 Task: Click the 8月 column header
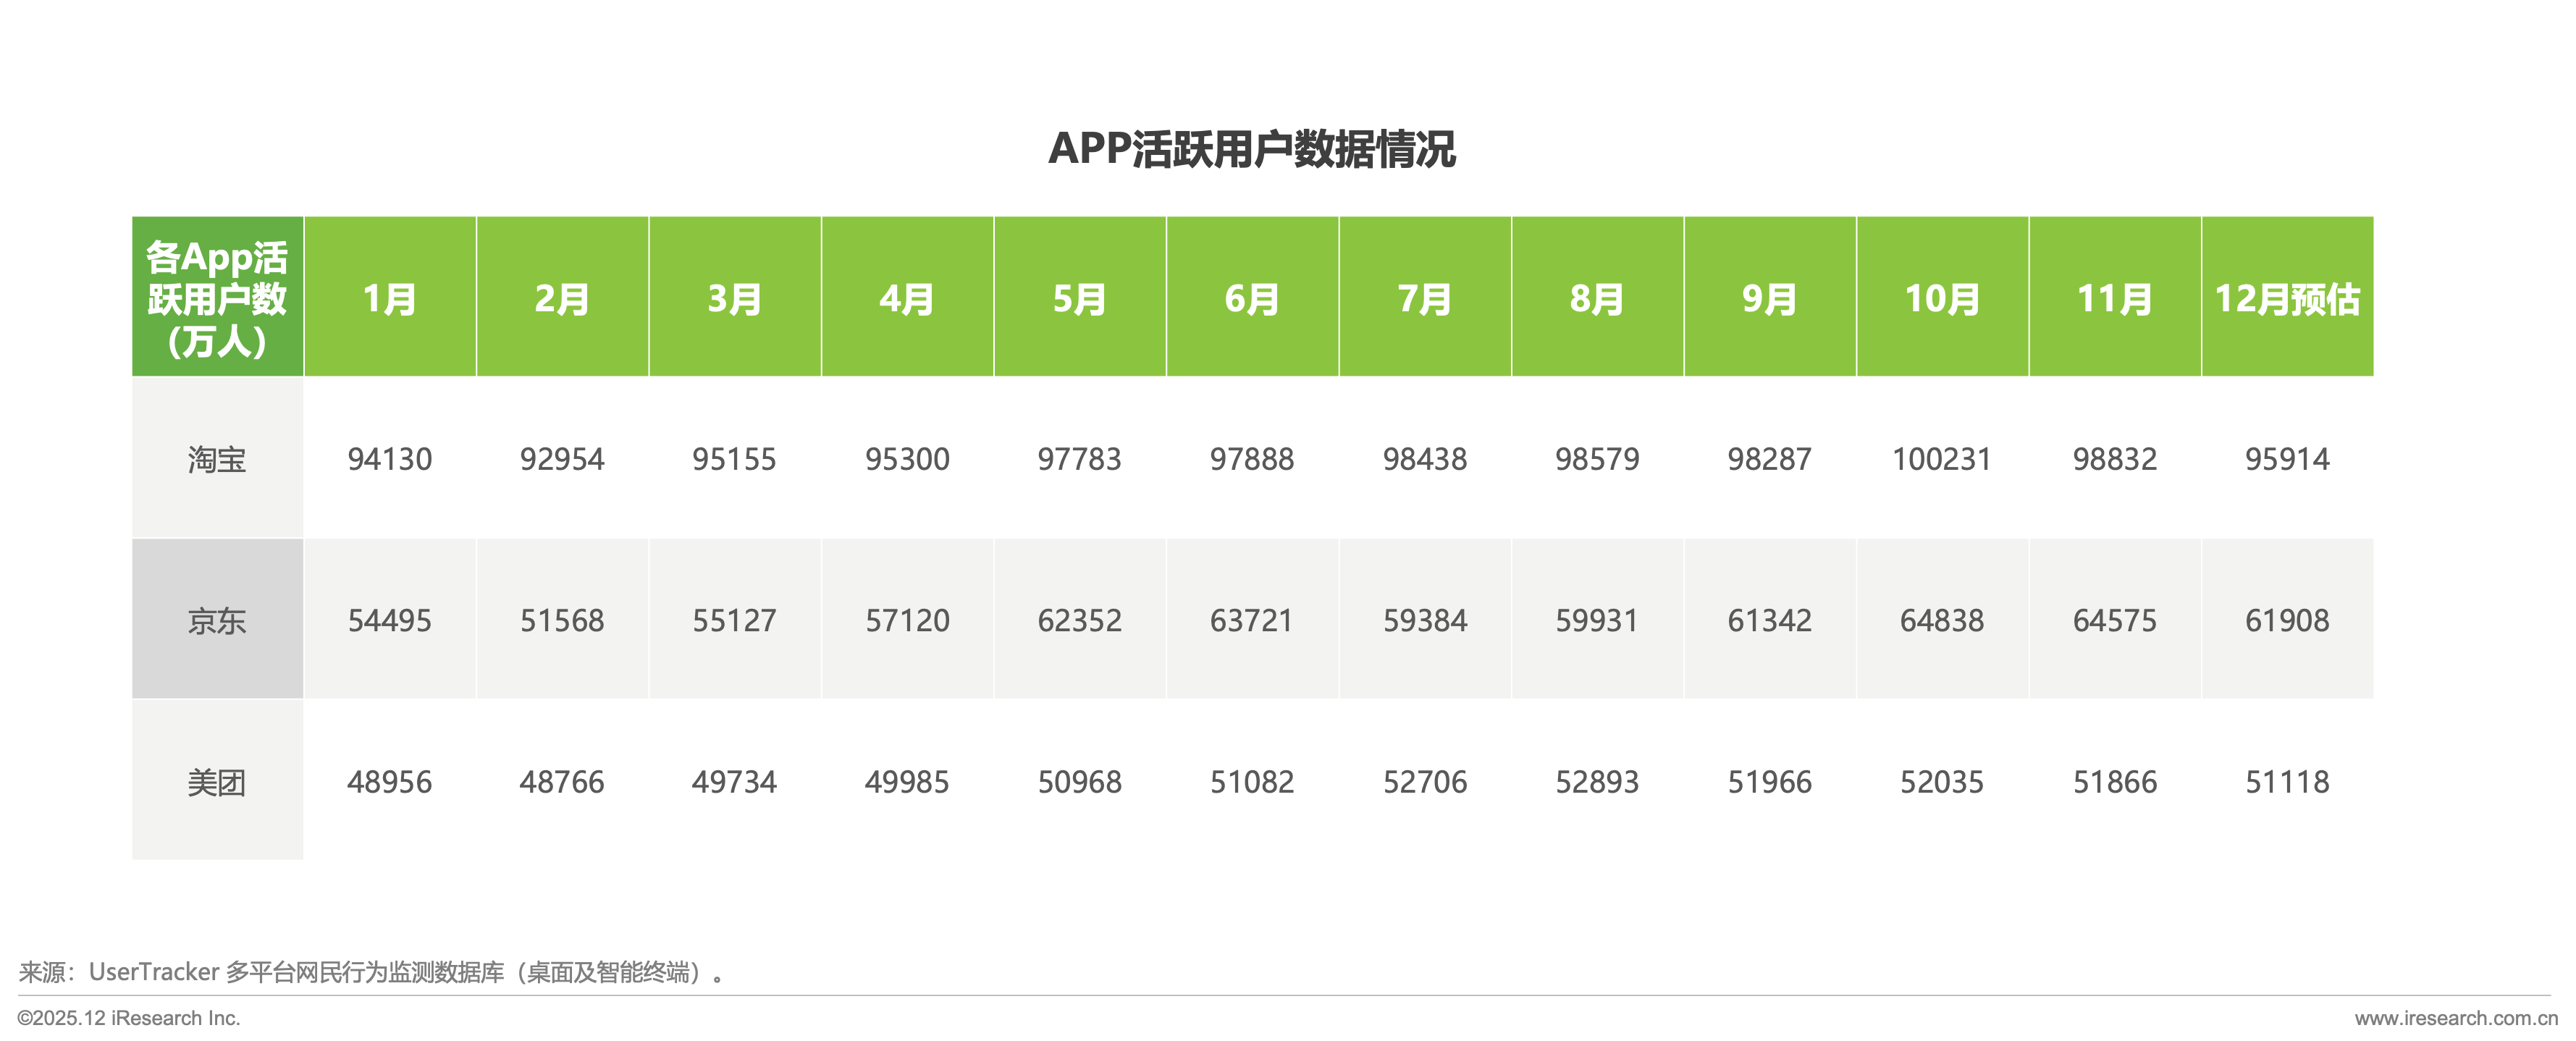click(1597, 297)
